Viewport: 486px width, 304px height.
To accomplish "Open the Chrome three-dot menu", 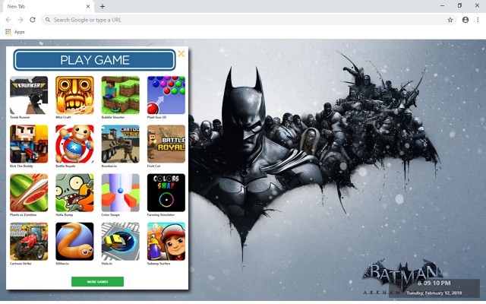I will click(x=478, y=20).
